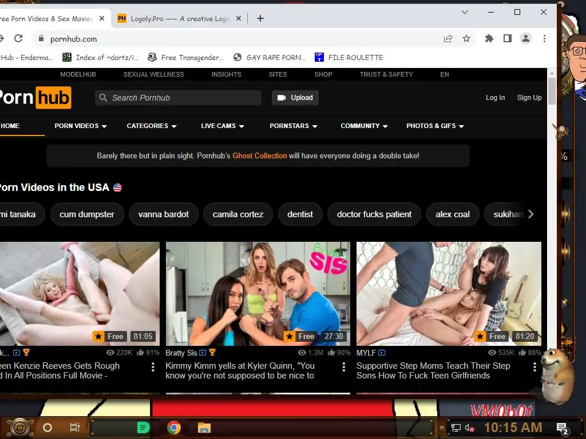This screenshot has height=439, width=586.
Task: Select the 'vanna bardot' tag chip
Action: [163, 214]
